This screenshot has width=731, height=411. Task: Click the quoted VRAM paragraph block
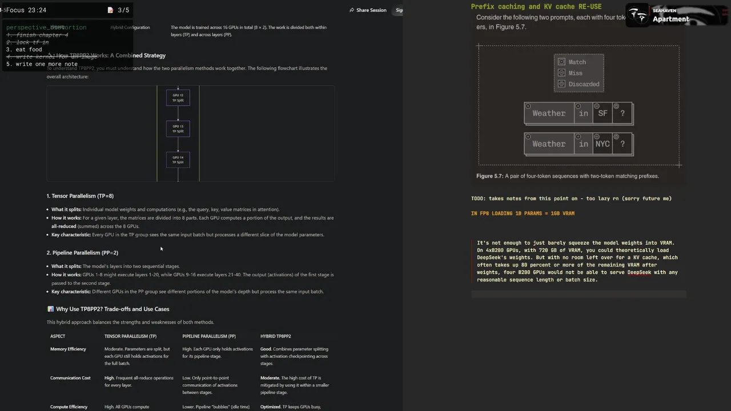tap(579, 261)
